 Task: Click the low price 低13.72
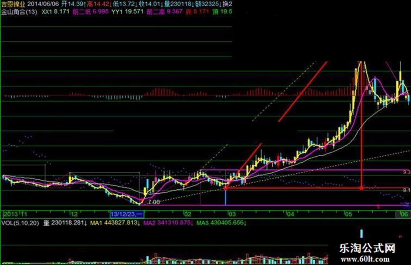coord(125,4)
